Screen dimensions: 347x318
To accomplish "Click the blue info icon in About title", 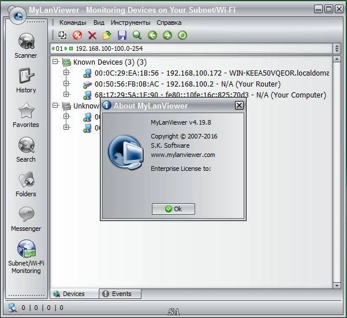I will click(x=107, y=105).
